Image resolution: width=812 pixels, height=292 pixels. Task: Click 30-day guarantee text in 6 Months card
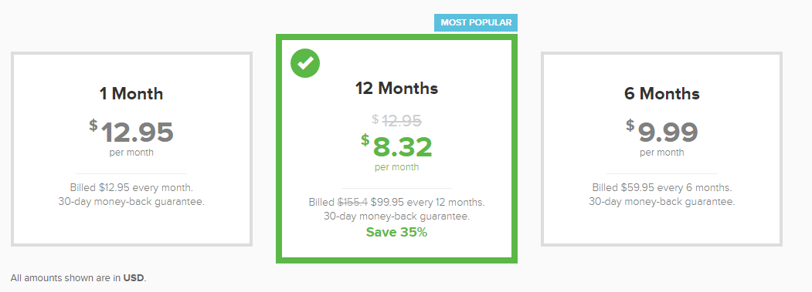(x=662, y=202)
